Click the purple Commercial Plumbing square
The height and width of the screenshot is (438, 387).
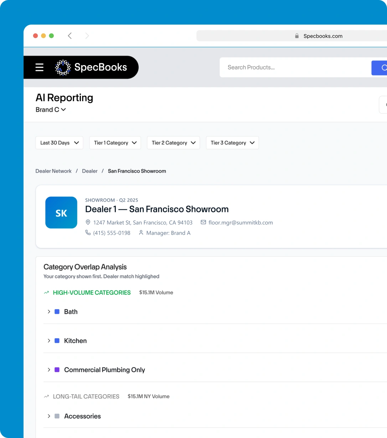tap(57, 370)
